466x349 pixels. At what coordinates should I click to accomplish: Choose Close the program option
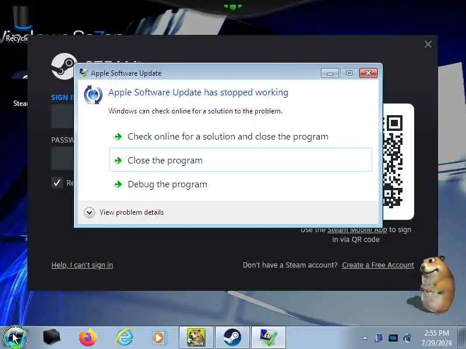[x=241, y=160]
